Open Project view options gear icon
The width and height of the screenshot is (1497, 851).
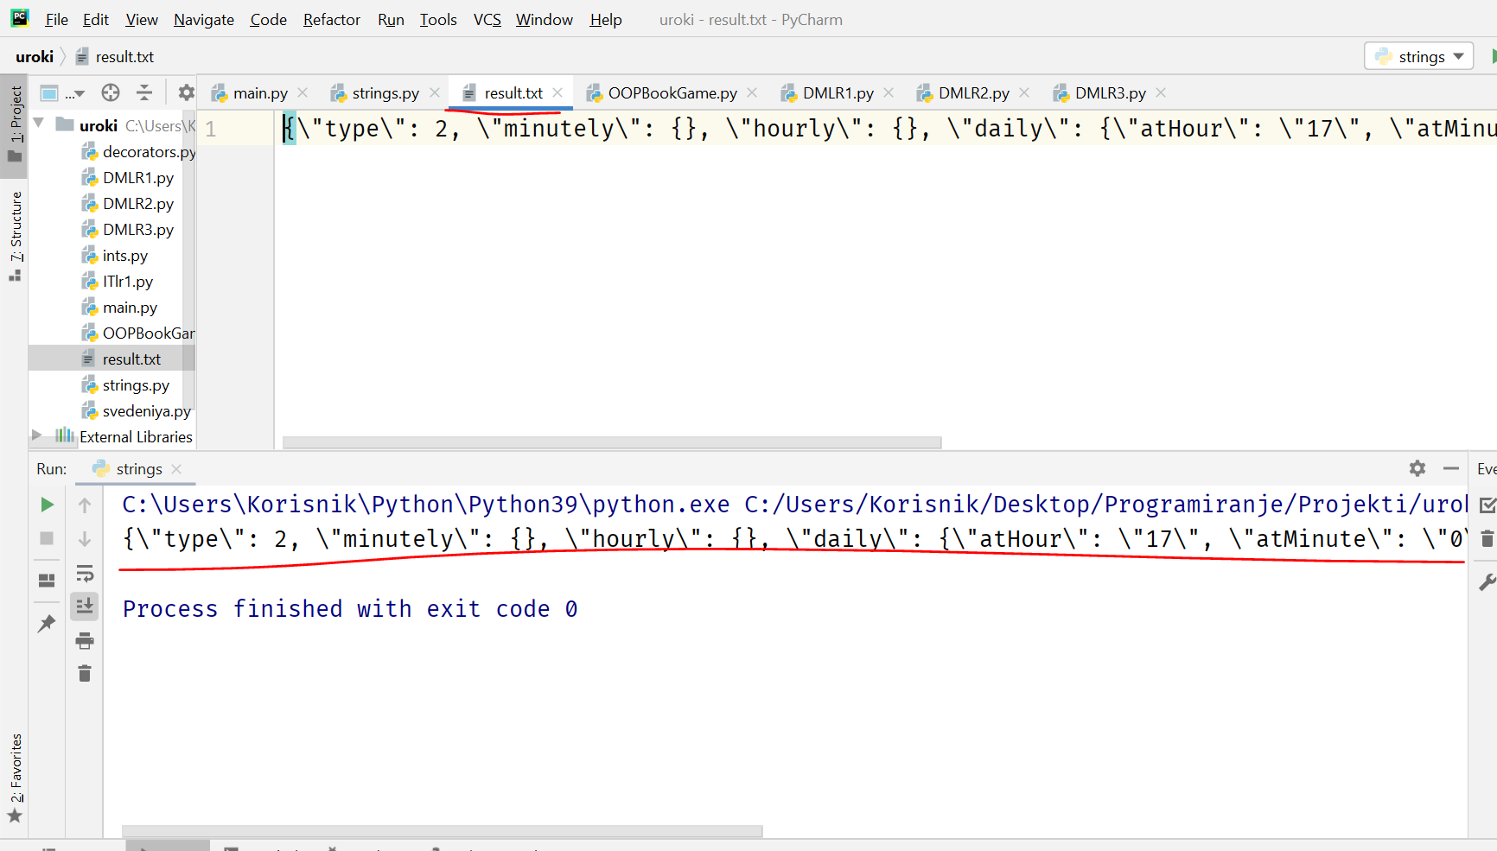[x=186, y=92]
